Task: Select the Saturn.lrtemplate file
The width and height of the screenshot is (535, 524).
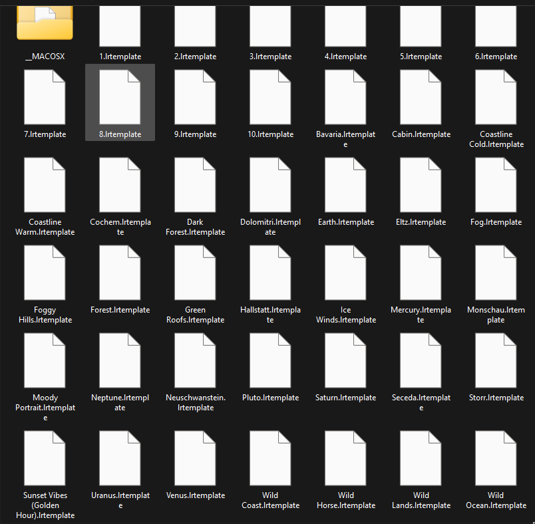Action: [345, 360]
